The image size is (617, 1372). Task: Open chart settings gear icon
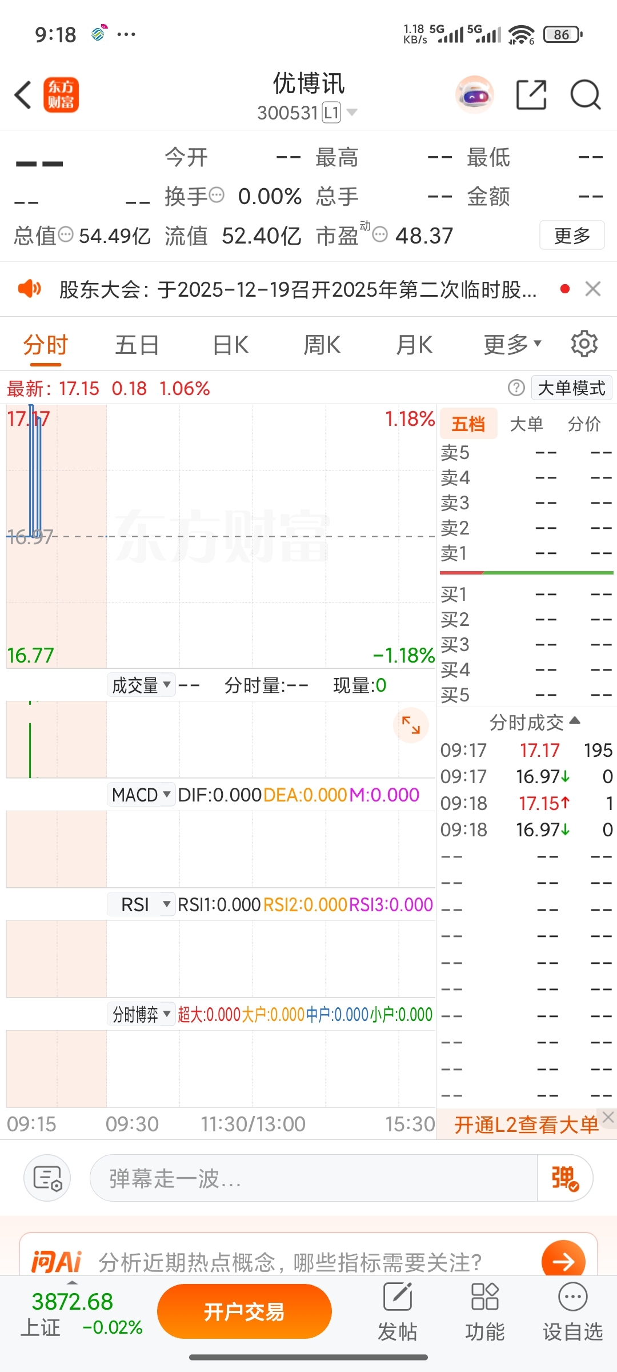tap(584, 344)
